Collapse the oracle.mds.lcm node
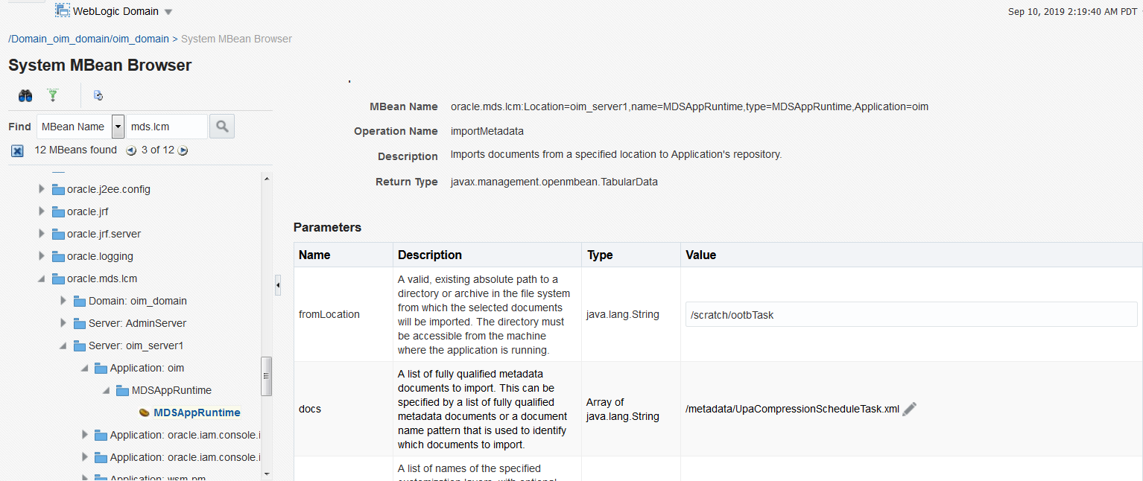Screen dimensions: 1143x481 pyautogui.click(x=42, y=278)
